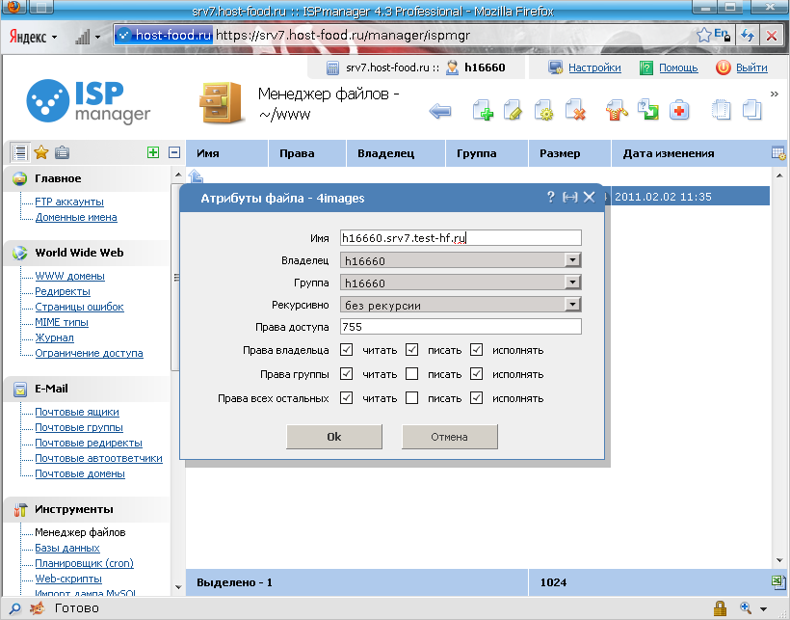Click the extract archive toolbar icon

pyautogui.click(x=617, y=110)
